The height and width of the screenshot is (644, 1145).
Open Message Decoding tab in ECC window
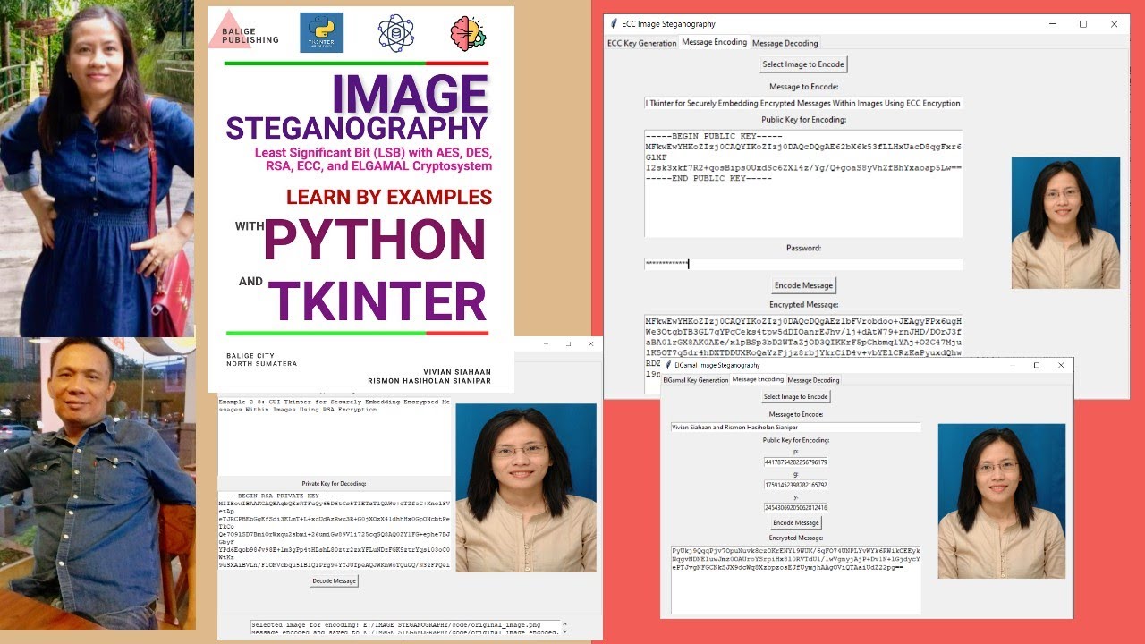tap(785, 43)
